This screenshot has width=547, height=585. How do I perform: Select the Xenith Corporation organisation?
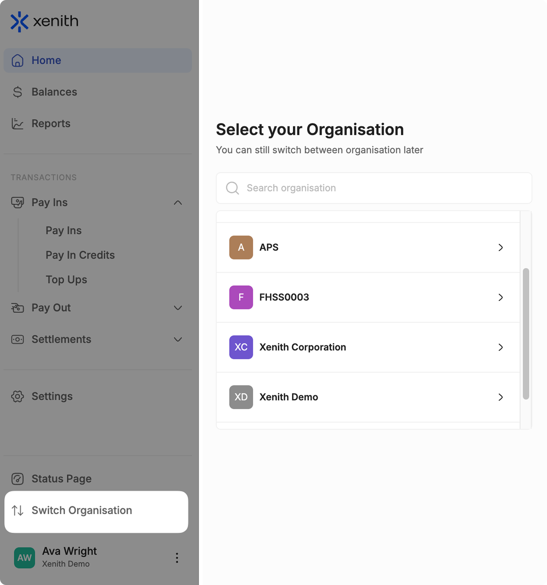click(368, 347)
